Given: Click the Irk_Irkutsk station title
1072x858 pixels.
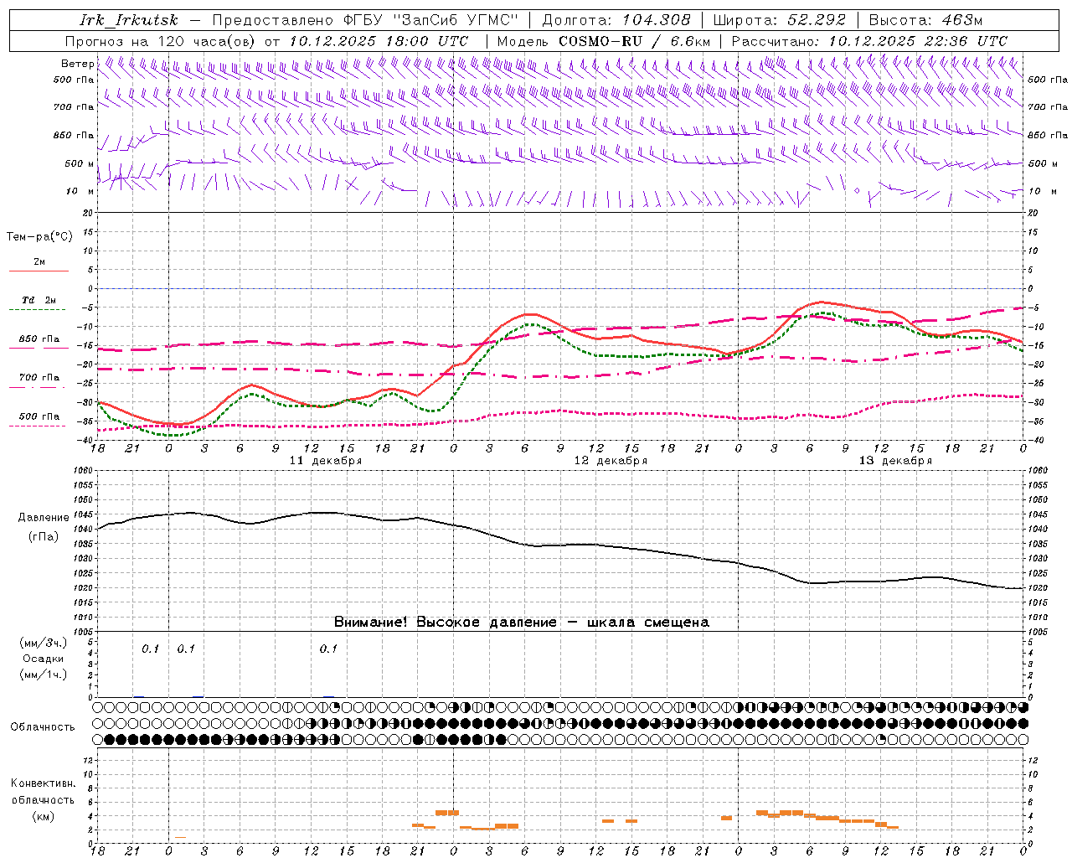Looking at the screenshot, I should tap(129, 20).
